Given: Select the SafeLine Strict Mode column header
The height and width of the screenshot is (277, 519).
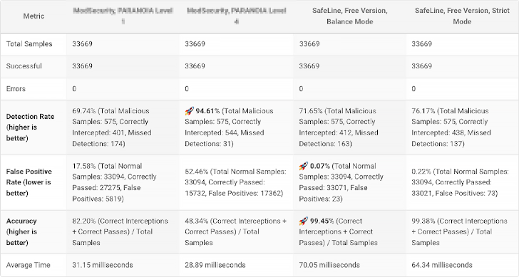Looking at the screenshot, I should click(x=462, y=16).
